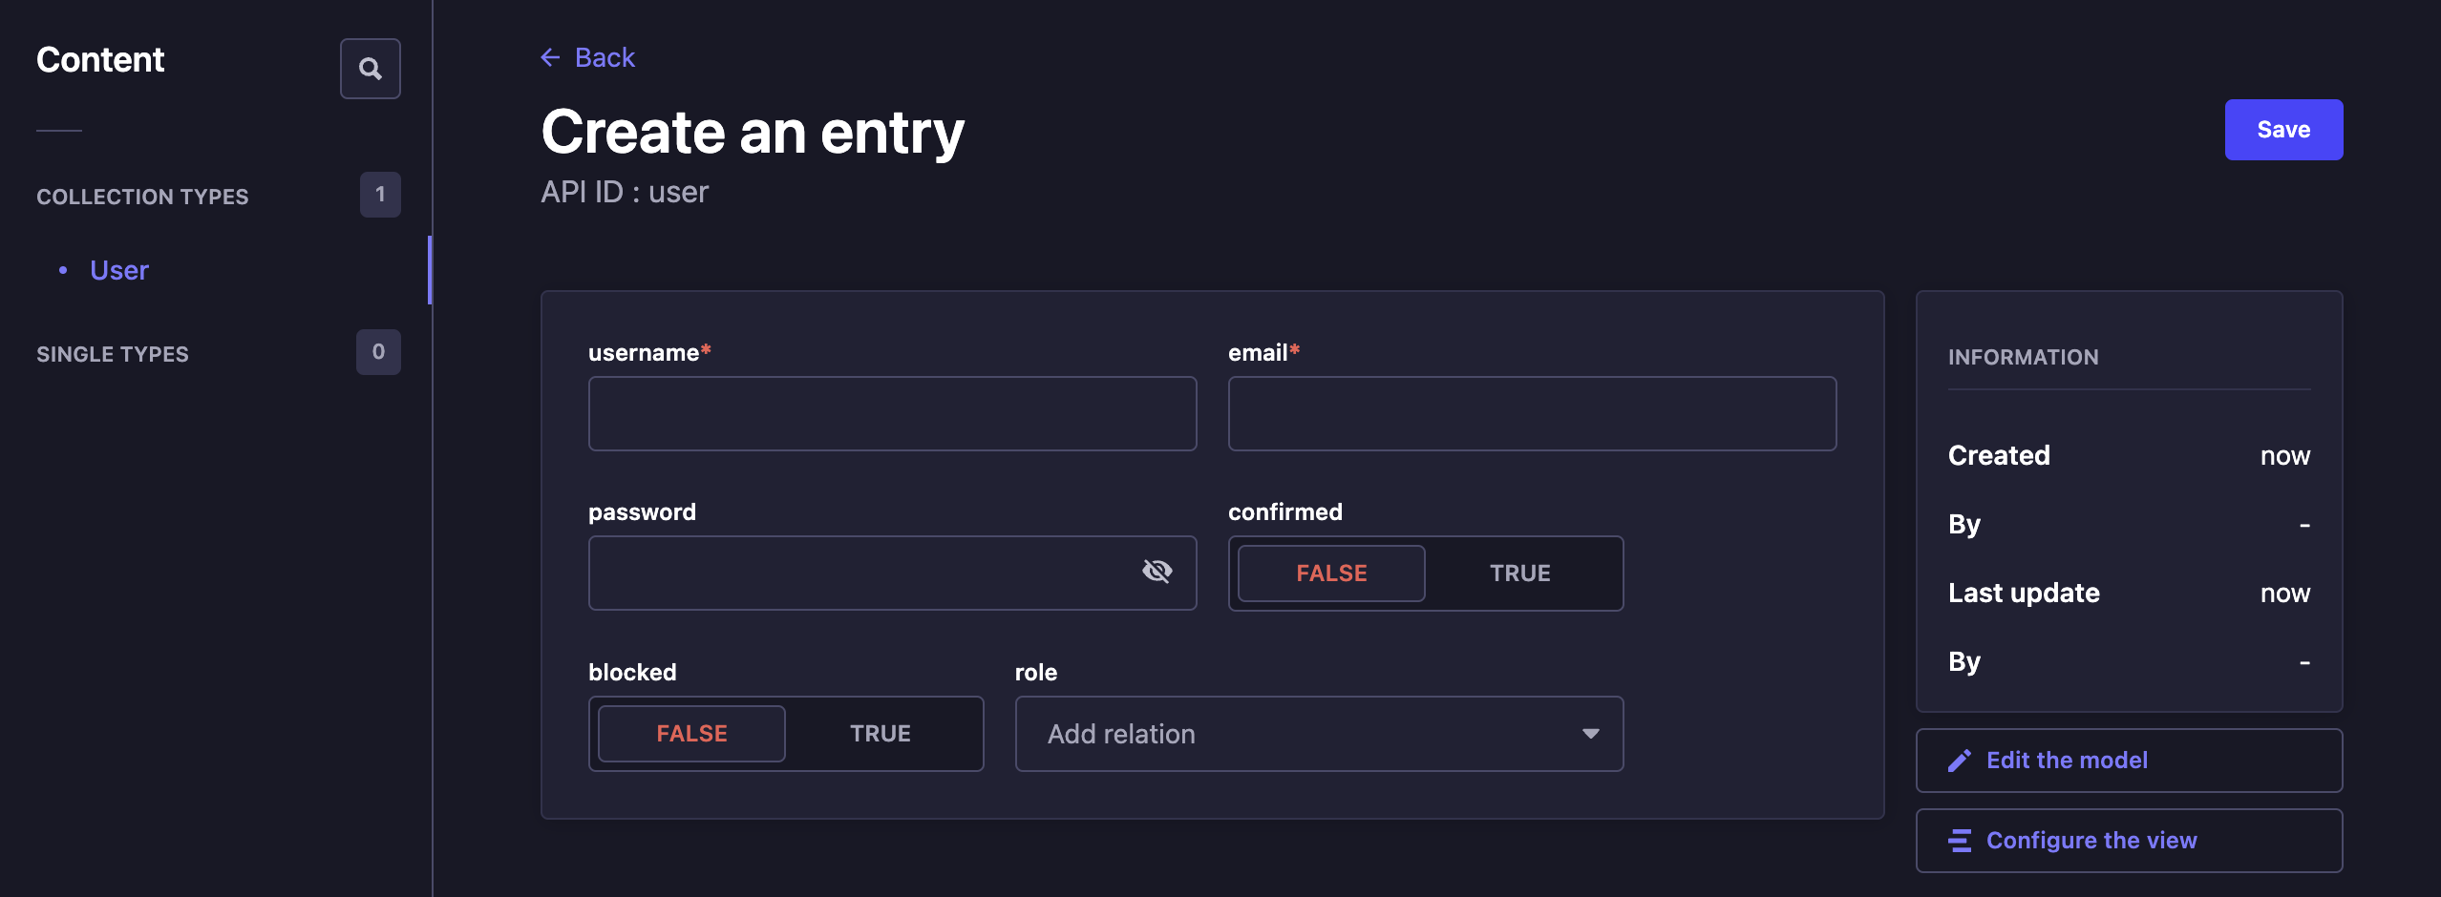Toggle password visibility with the eye icon

1159,572
